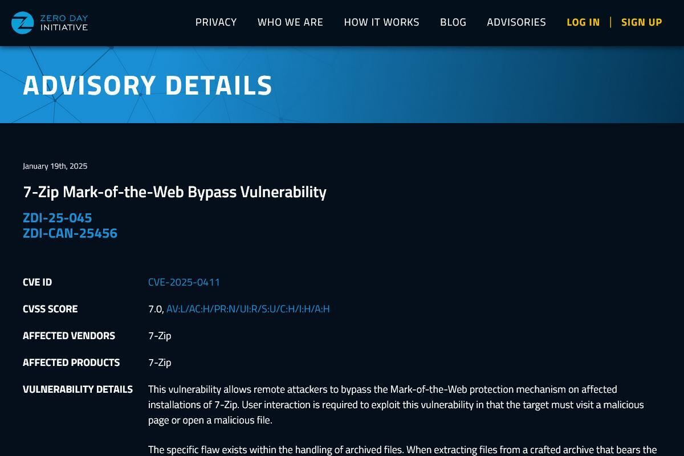The width and height of the screenshot is (684, 456).
Task: Click the 7-Zip Mark-of-the-Web Bypass Vulnerability title
Action: pyautogui.click(x=174, y=192)
